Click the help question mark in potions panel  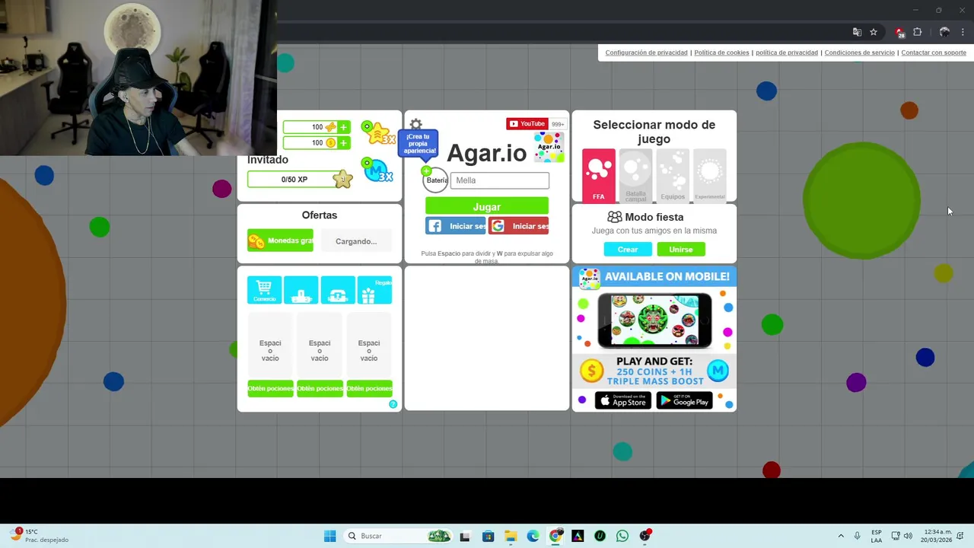click(393, 404)
